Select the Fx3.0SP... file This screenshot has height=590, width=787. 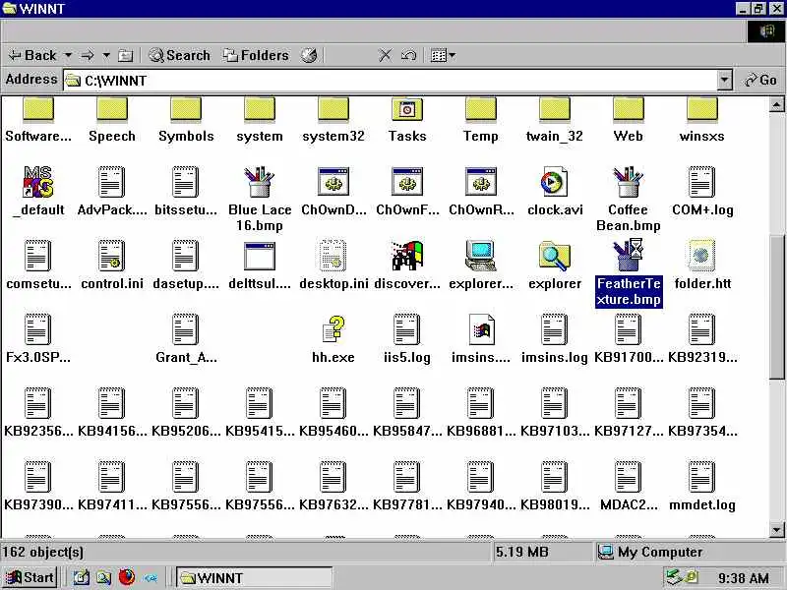click(38, 338)
